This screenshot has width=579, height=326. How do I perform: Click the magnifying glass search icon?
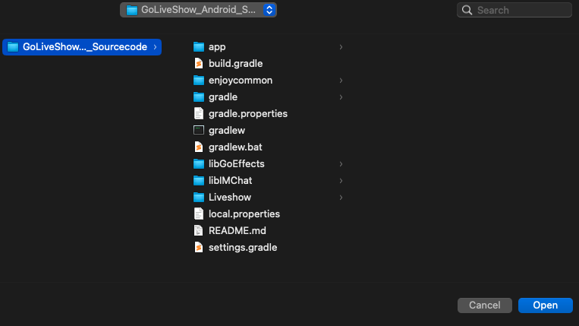468,11
